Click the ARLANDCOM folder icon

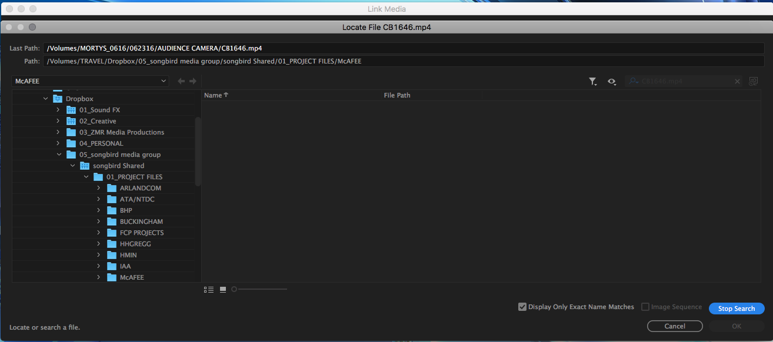point(112,188)
